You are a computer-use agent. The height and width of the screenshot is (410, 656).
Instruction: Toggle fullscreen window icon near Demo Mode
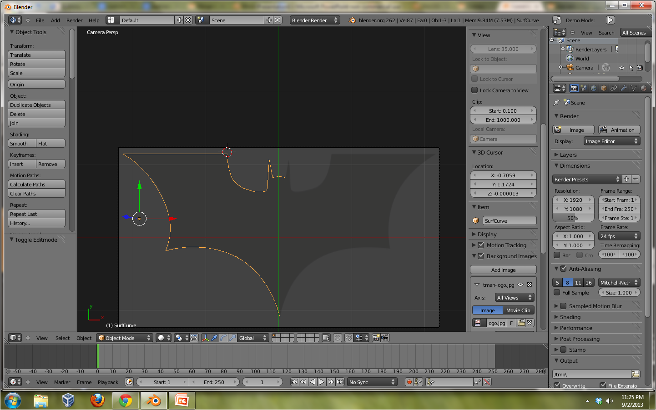click(x=557, y=20)
